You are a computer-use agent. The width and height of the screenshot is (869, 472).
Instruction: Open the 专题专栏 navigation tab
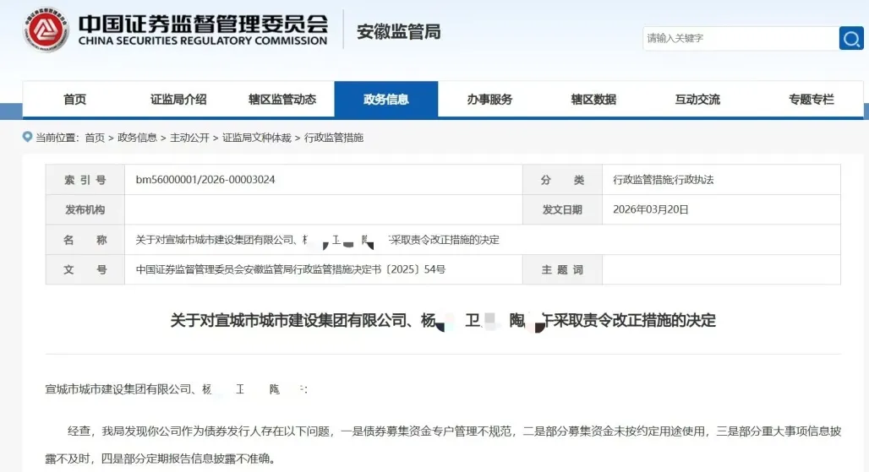pyautogui.click(x=811, y=100)
